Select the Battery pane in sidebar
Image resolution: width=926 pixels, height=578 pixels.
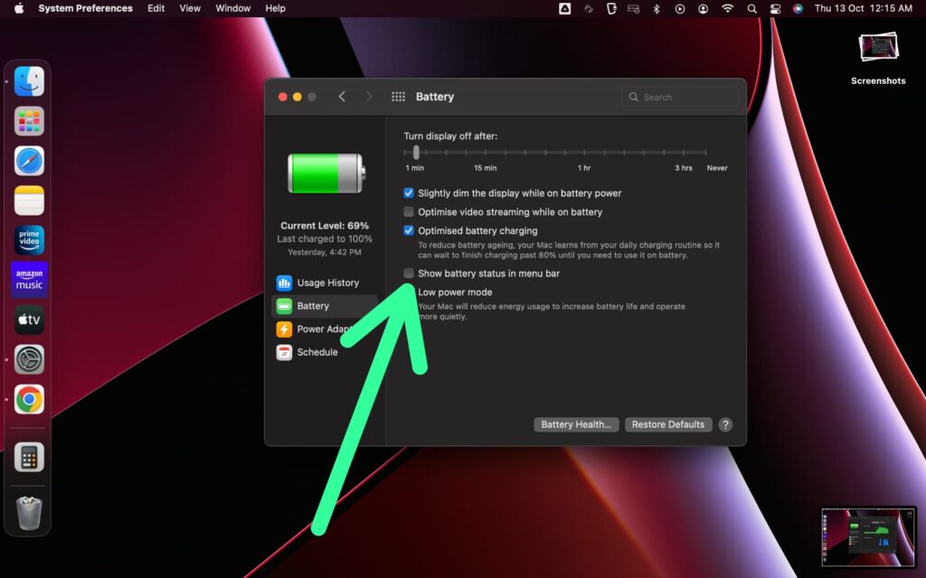(313, 305)
